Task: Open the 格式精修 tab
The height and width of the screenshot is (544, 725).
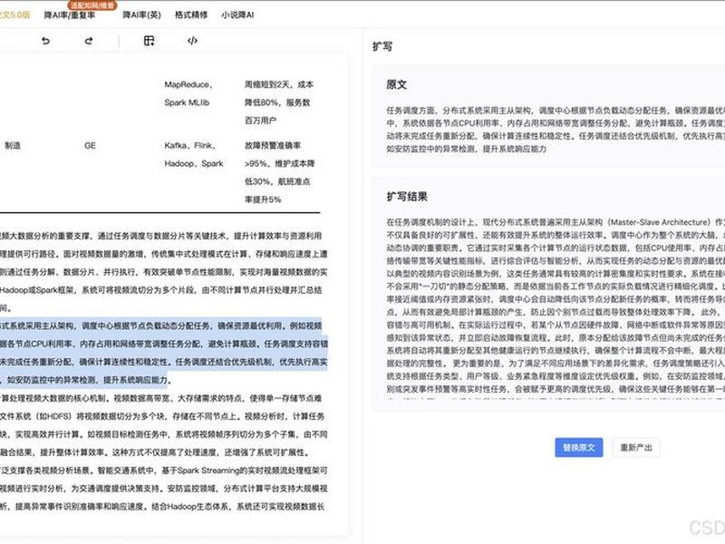Action: [x=191, y=15]
